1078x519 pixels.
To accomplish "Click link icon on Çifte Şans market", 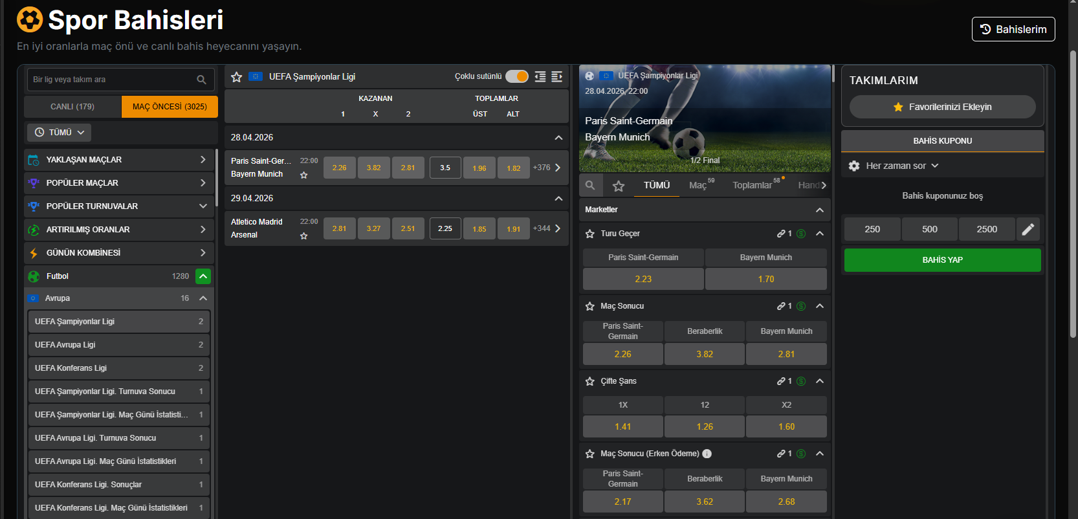I will point(781,381).
